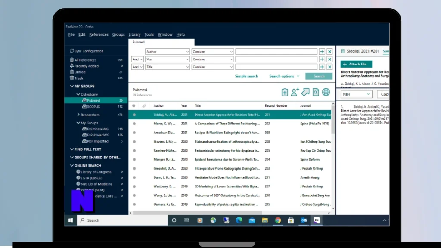Toggle read status of Morse 2021 reference
This screenshot has width=441, height=248.
pos(134,124)
